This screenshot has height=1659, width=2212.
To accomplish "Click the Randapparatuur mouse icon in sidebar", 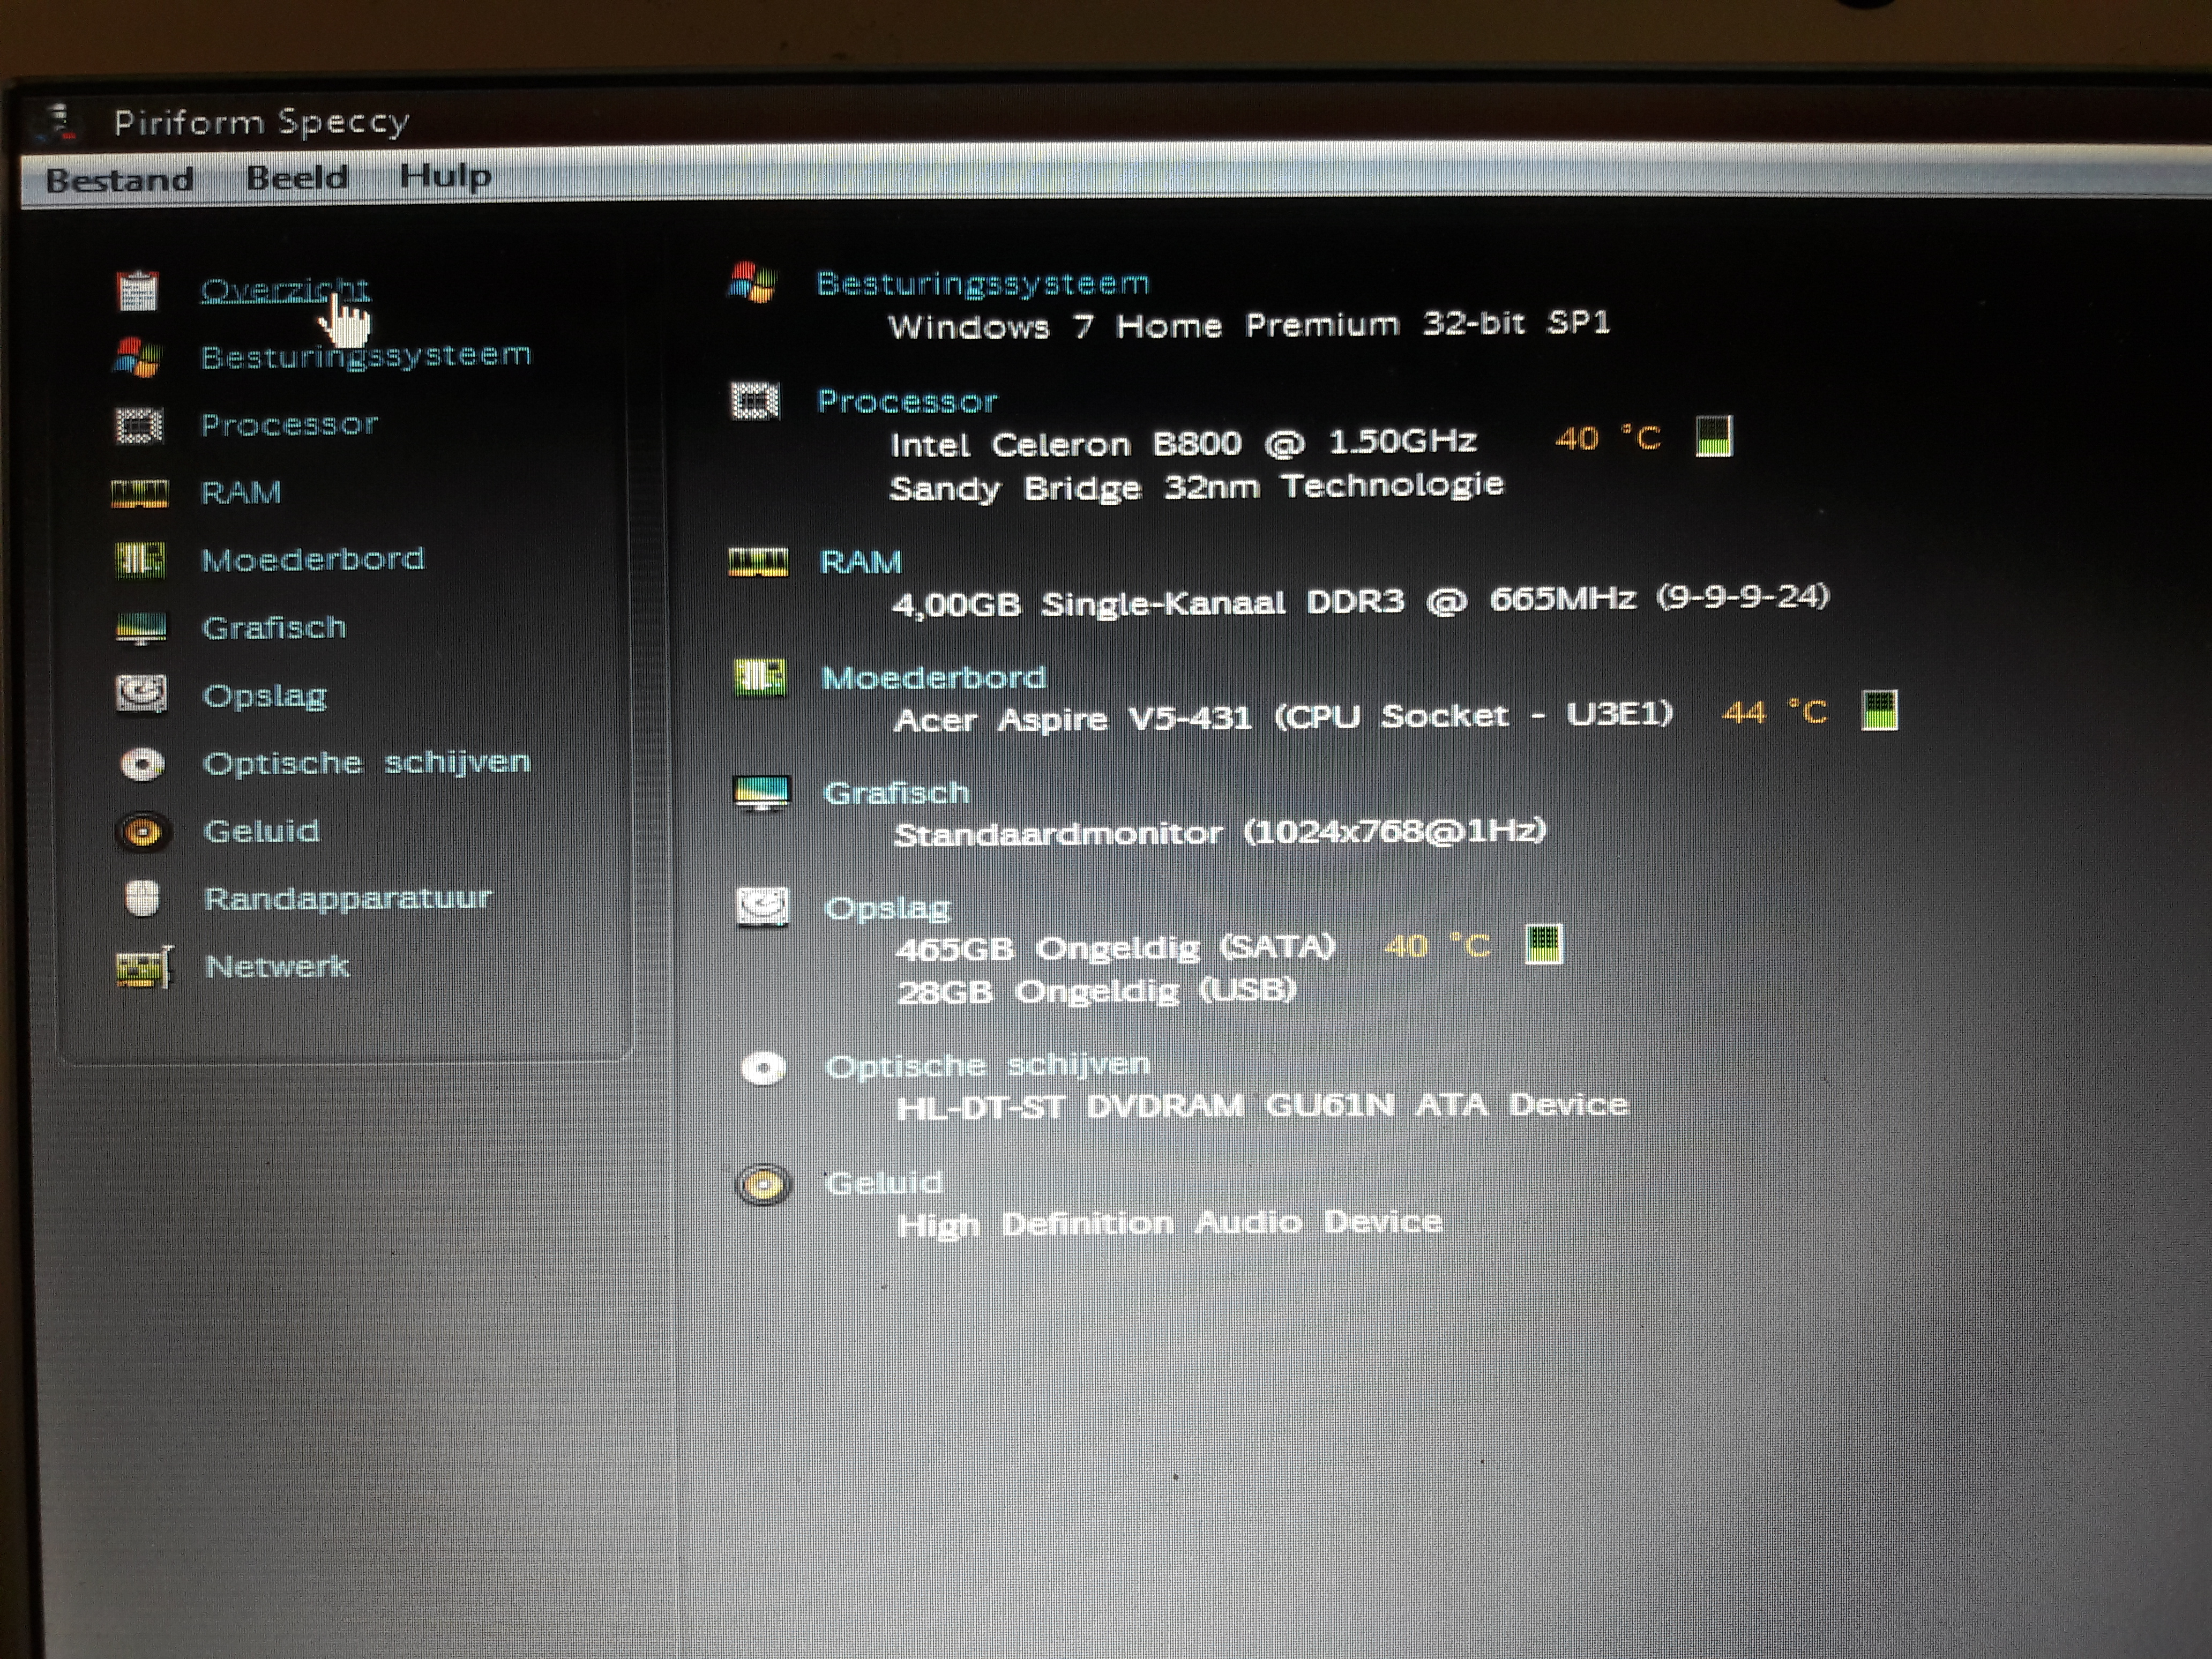I will pyautogui.click(x=142, y=898).
